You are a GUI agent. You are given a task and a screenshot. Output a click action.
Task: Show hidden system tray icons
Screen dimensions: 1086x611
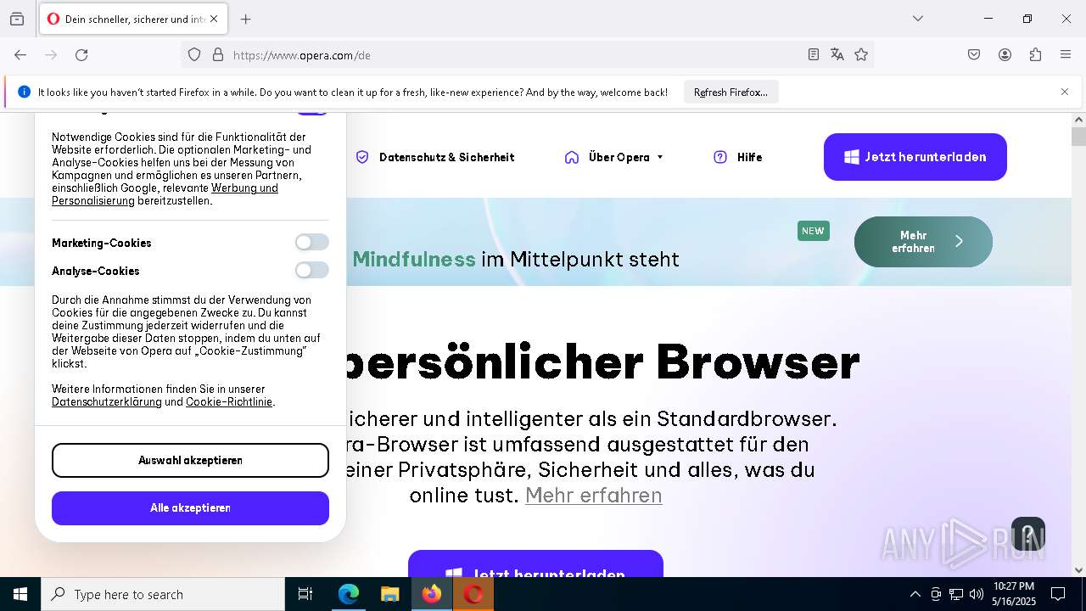pos(915,594)
